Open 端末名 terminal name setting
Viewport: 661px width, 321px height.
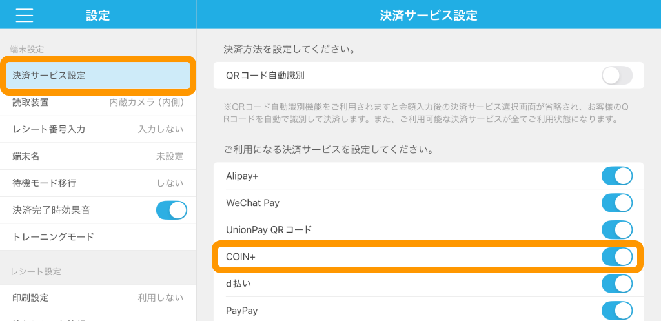tap(98, 156)
